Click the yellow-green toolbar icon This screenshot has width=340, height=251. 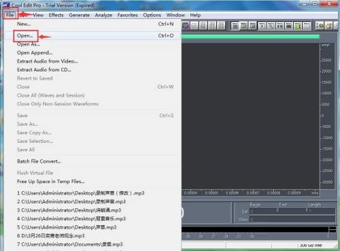point(297,26)
